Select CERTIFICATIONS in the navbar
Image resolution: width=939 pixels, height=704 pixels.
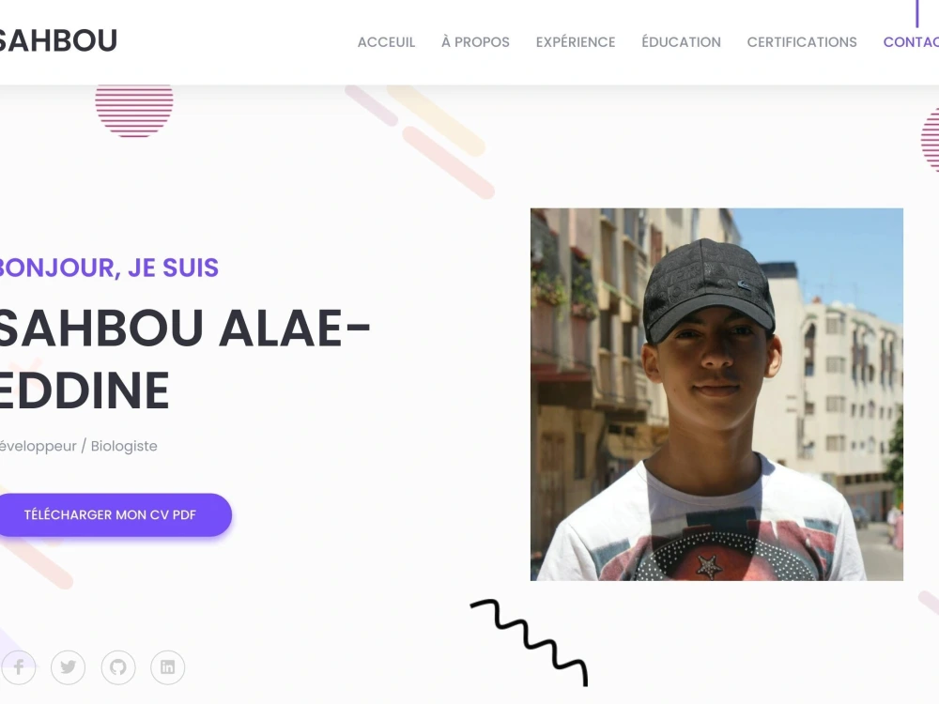click(802, 42)
